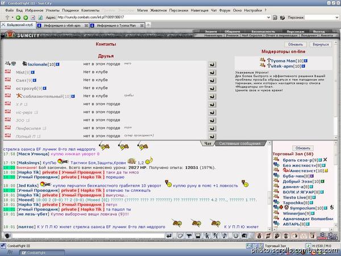Click the Выход section in game header

[319, 31]
